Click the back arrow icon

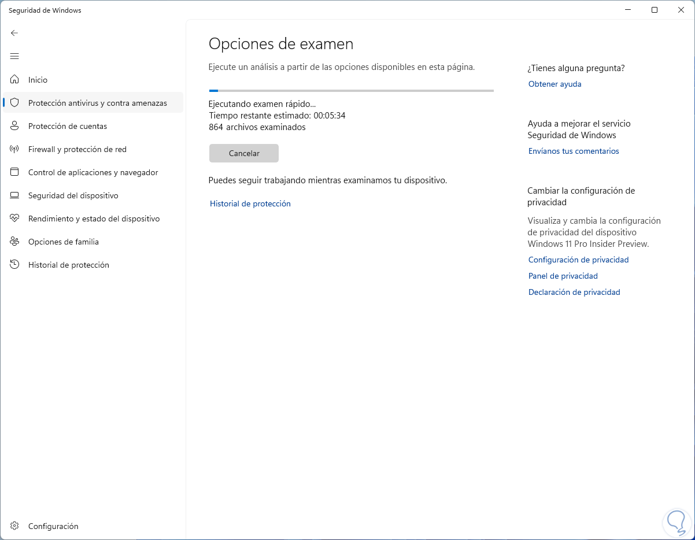pos(14,33)
